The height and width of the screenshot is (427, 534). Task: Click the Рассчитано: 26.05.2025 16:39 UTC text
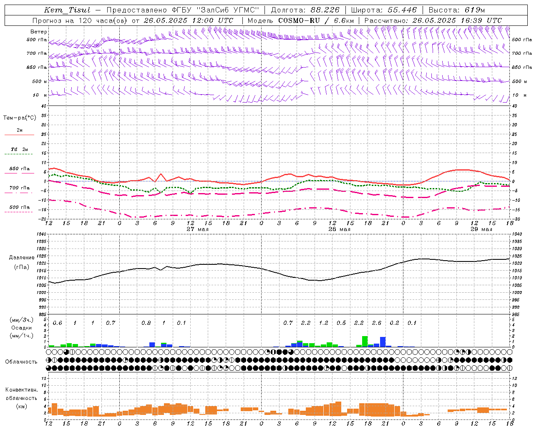(433, 20)
